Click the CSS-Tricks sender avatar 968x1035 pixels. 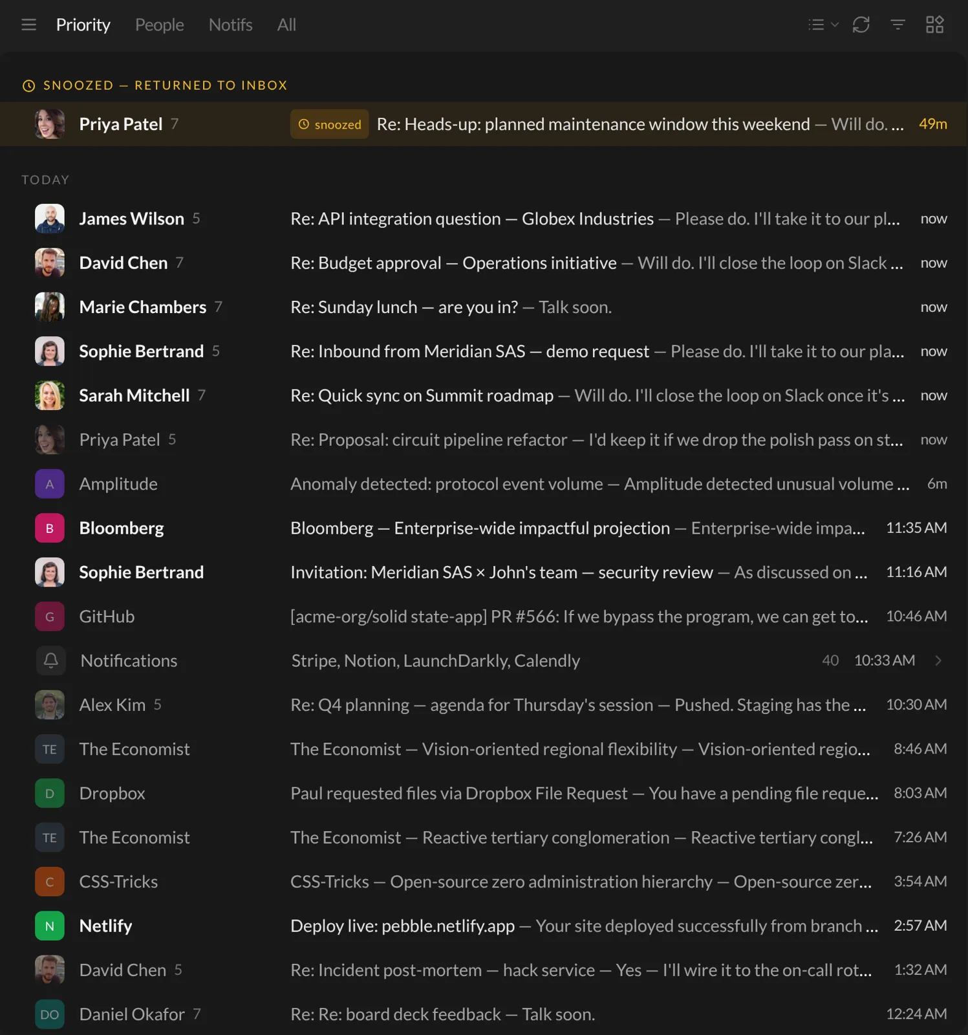click(50, 882)
